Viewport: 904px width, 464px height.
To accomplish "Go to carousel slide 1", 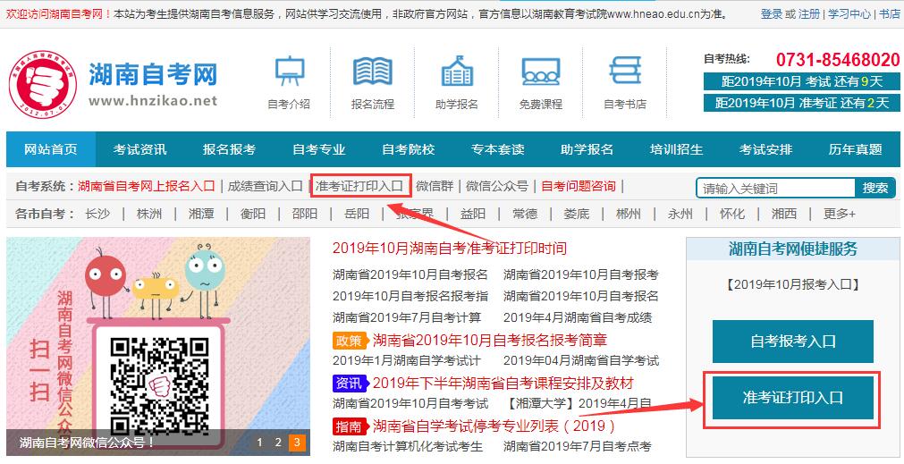I will pos(259,442).
